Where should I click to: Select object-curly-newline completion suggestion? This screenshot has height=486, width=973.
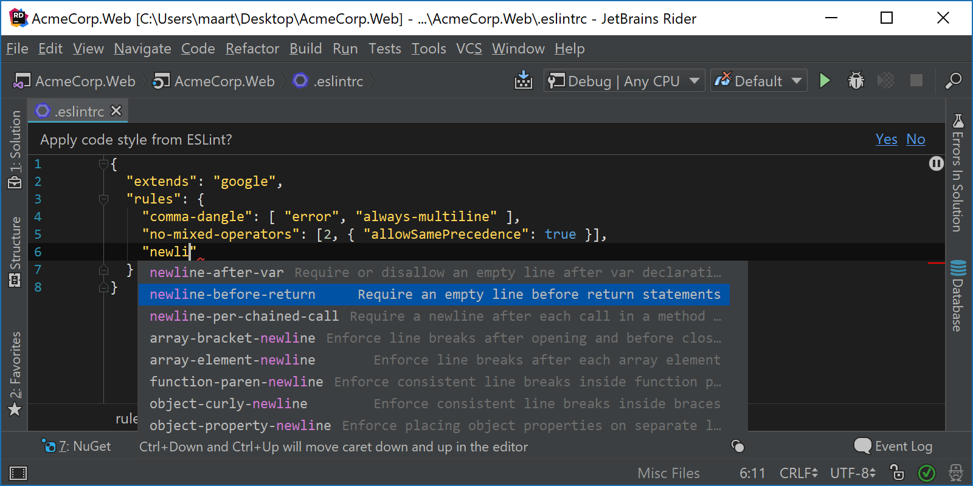pyautogui.click(x=434, y=403)
